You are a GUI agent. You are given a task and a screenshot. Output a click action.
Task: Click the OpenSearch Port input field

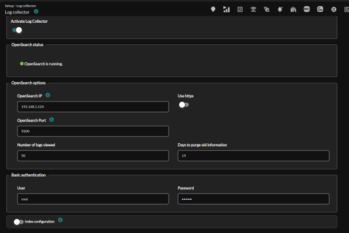93,131
